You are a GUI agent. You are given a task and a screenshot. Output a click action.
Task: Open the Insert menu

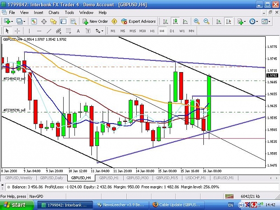coord(39,13)
